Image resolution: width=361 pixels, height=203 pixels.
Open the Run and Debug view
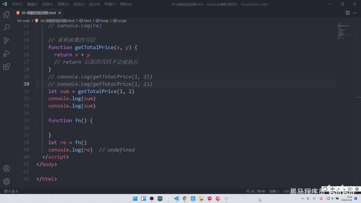pos(6,54)
